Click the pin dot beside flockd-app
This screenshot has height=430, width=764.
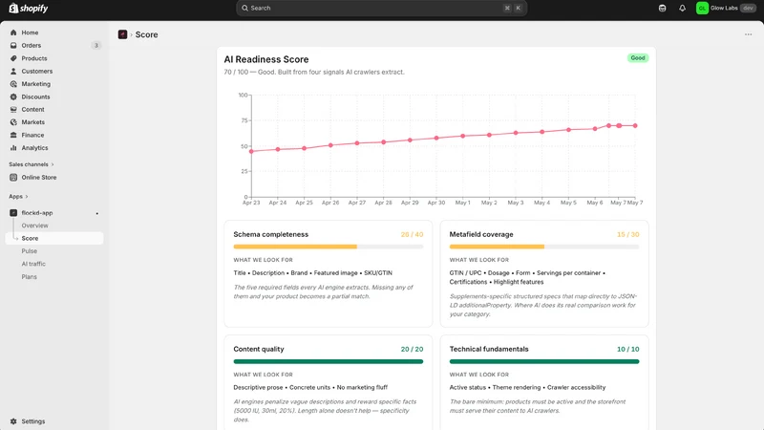point(97,213)
